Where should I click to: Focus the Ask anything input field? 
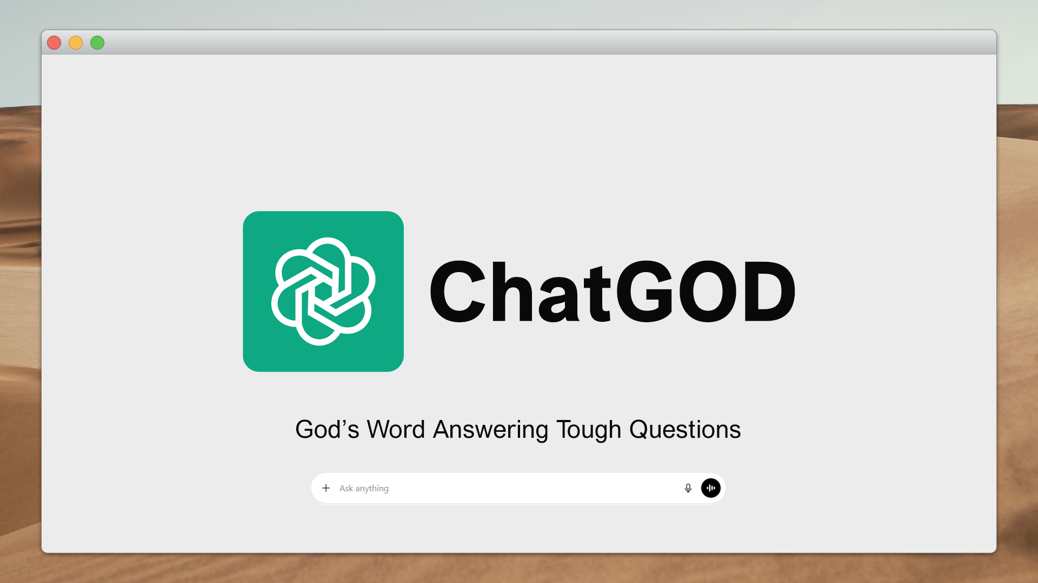pyautogui.click(x=508, y=488)
